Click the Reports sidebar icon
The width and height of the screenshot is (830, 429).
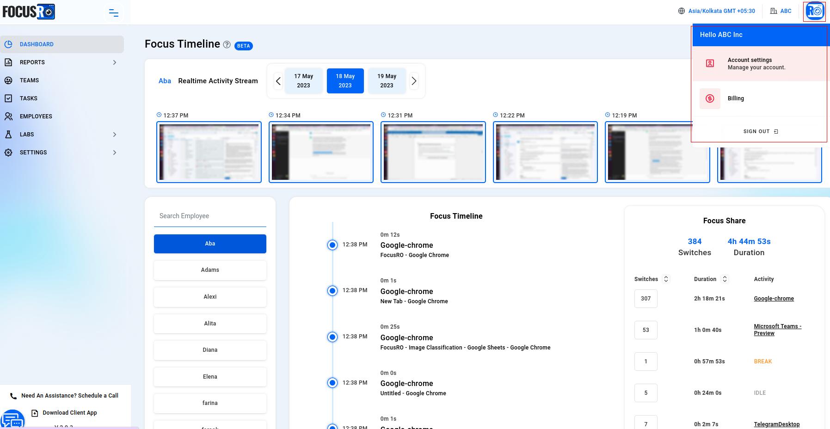coord(8,62)
